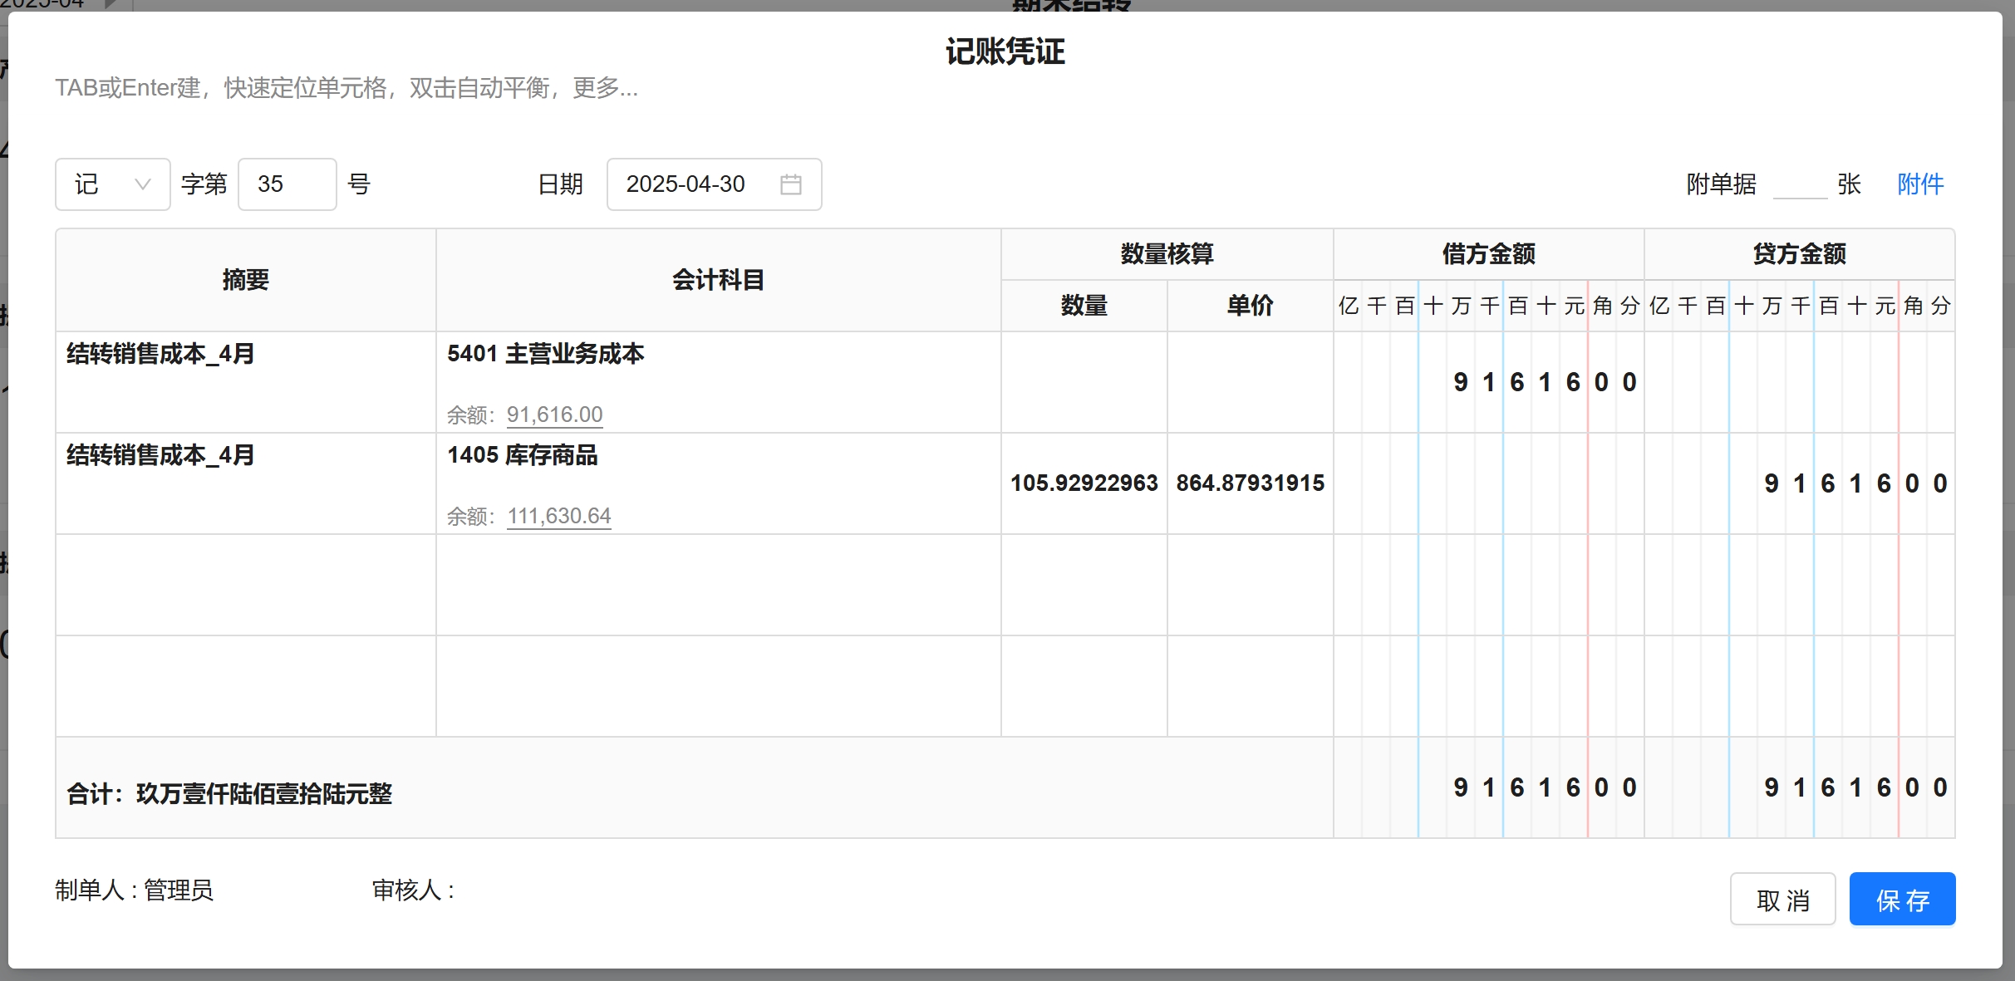The image size is (2015, 981).
Task: Click the voucher number field showing 35
Action: click(x=287, y=184)
